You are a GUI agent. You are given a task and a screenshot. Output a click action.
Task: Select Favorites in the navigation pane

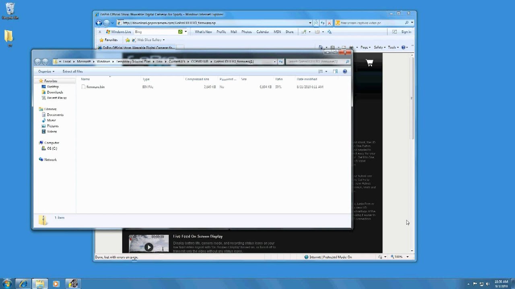(x=51, y=81)
